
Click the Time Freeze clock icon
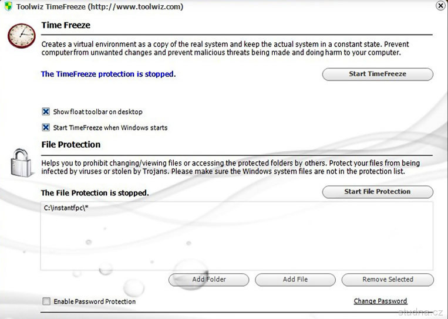(21, 36)
